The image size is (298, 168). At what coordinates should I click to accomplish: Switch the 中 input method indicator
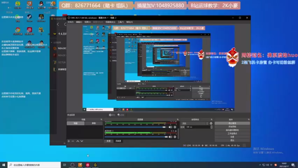point(272,165)
